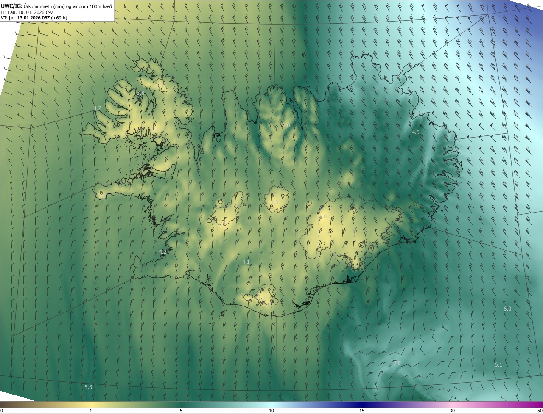This screenshot has width=543, height=414.
Task: Click the 15 tick on color scale
Action: click(x=362, y=411)
